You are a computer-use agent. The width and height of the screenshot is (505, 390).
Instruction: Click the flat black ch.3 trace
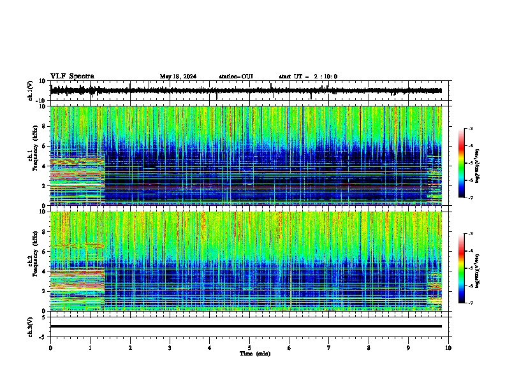click(245, 326)
